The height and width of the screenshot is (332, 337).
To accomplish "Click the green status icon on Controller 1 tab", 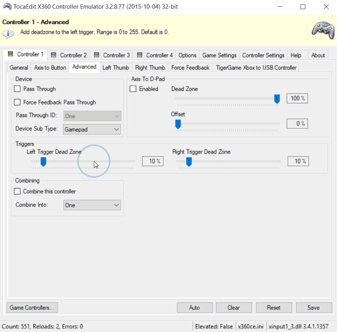I will 10,54.
